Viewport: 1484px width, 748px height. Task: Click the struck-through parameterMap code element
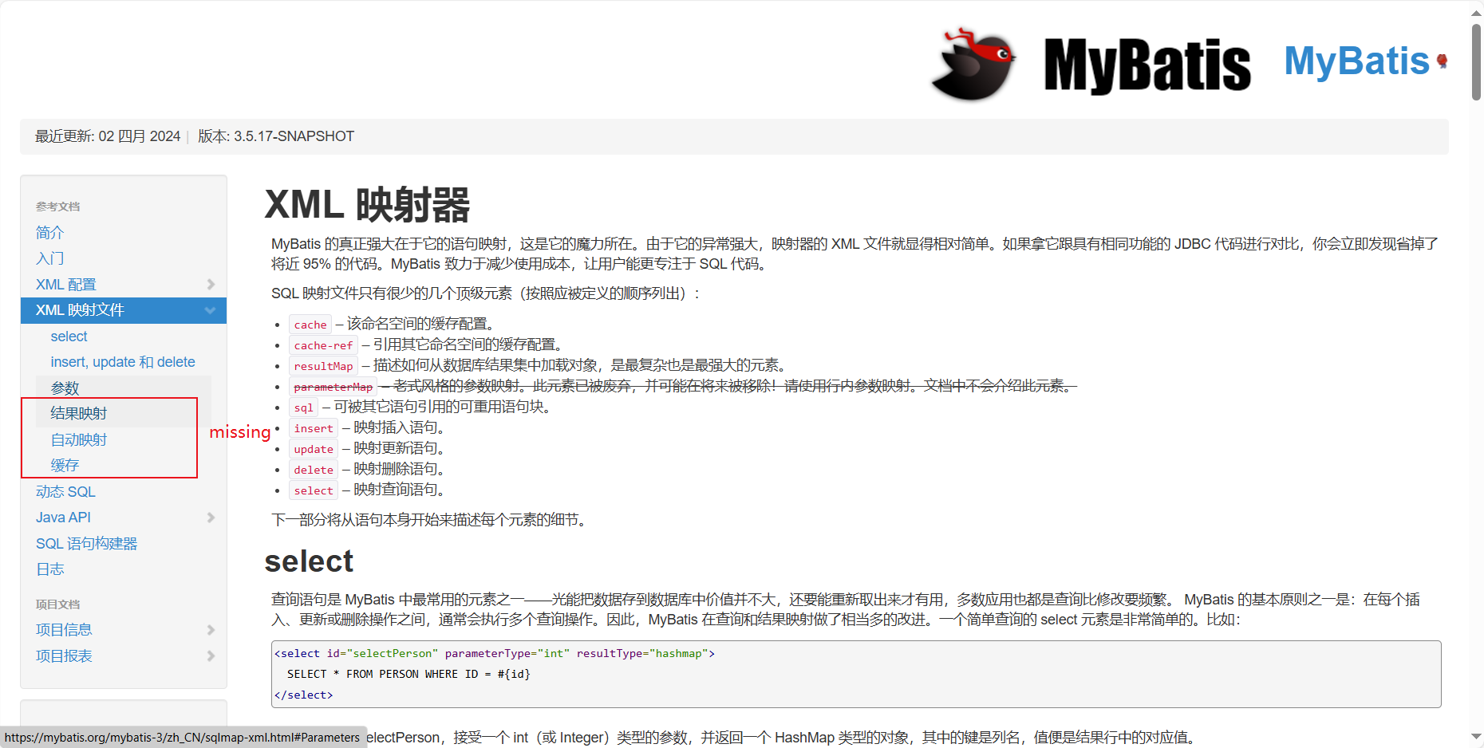[x=333, y=387]
